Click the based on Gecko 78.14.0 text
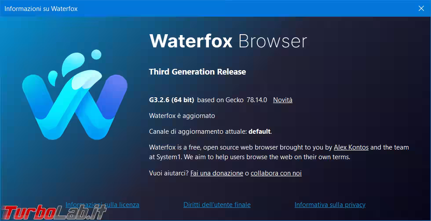Screen dimensions: 431x221 click(x=232, y=100)
